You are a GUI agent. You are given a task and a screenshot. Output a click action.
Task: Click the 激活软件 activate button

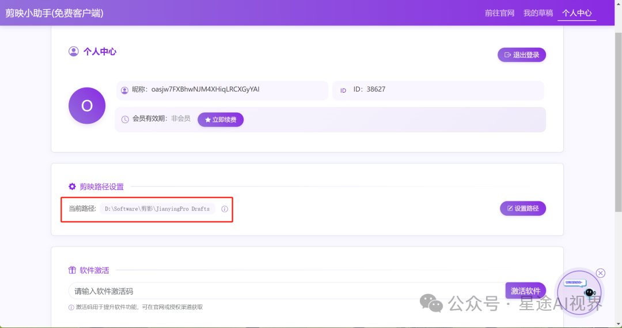525,291
